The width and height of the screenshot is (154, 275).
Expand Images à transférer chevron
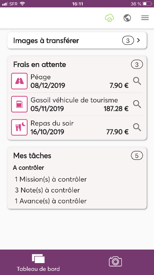(x=138, y=40)
